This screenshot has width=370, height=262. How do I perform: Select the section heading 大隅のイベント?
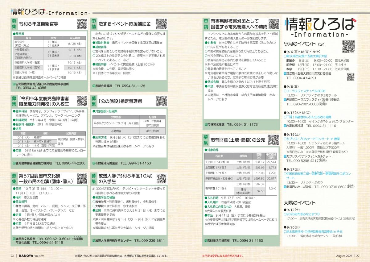pos(300,203)
